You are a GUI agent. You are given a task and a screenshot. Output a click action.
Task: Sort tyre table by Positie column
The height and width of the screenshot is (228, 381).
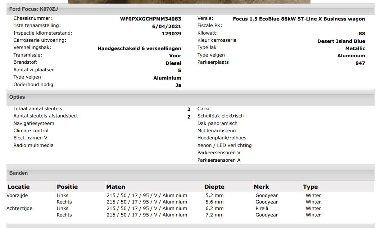coord(67,187)
